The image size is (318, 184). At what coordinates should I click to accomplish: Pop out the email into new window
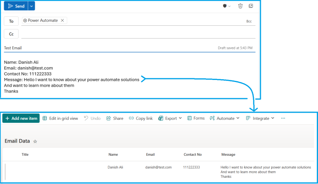[251, 6]
